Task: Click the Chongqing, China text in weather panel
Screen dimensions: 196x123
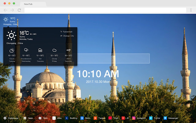Action: click(15, 43)
